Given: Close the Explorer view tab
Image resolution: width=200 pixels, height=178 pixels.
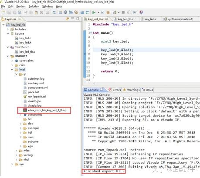Looking at the screenshot, I should pos(19,19).
